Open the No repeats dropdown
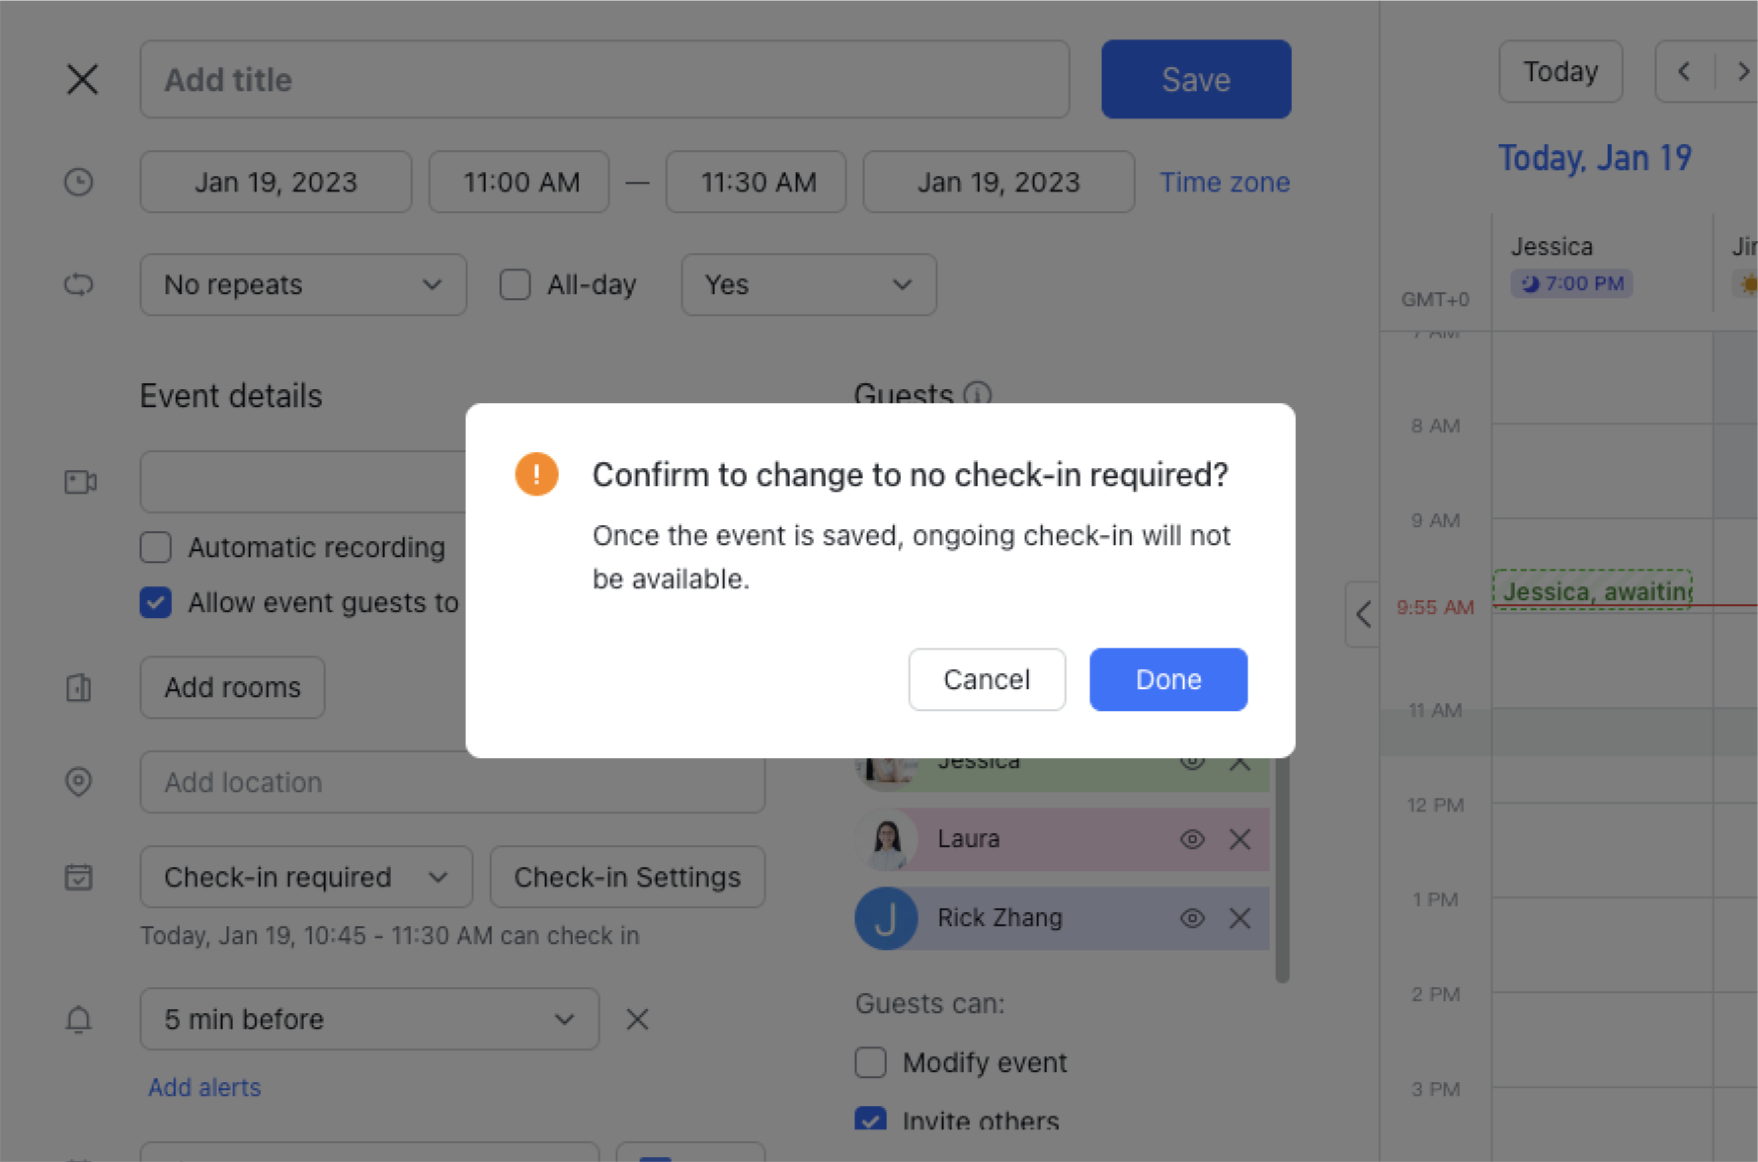Image resolution: width=1758 pixels, height=1162 pixels. point(303,284)
